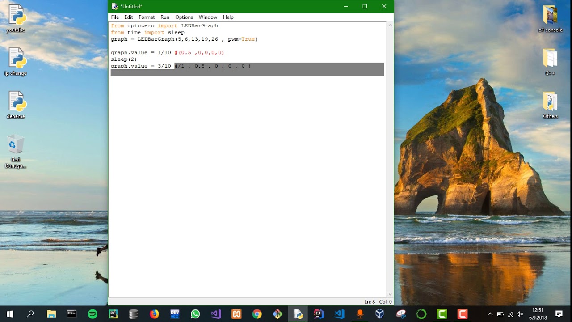572x322 pixels.
Task: Click the editor scrollbar down arrow
Action: (x=390, y=294)
